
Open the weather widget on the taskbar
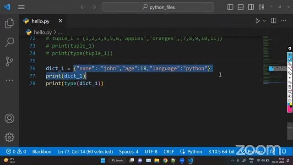9,160
